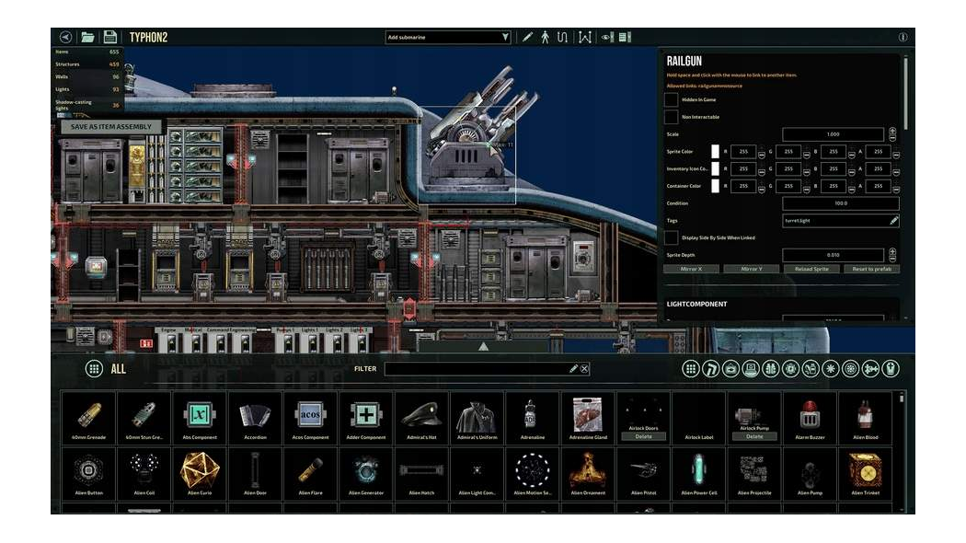Click Reset to prefab button
Viewport: 966px width, 543px height.
[x=871, y=269]
